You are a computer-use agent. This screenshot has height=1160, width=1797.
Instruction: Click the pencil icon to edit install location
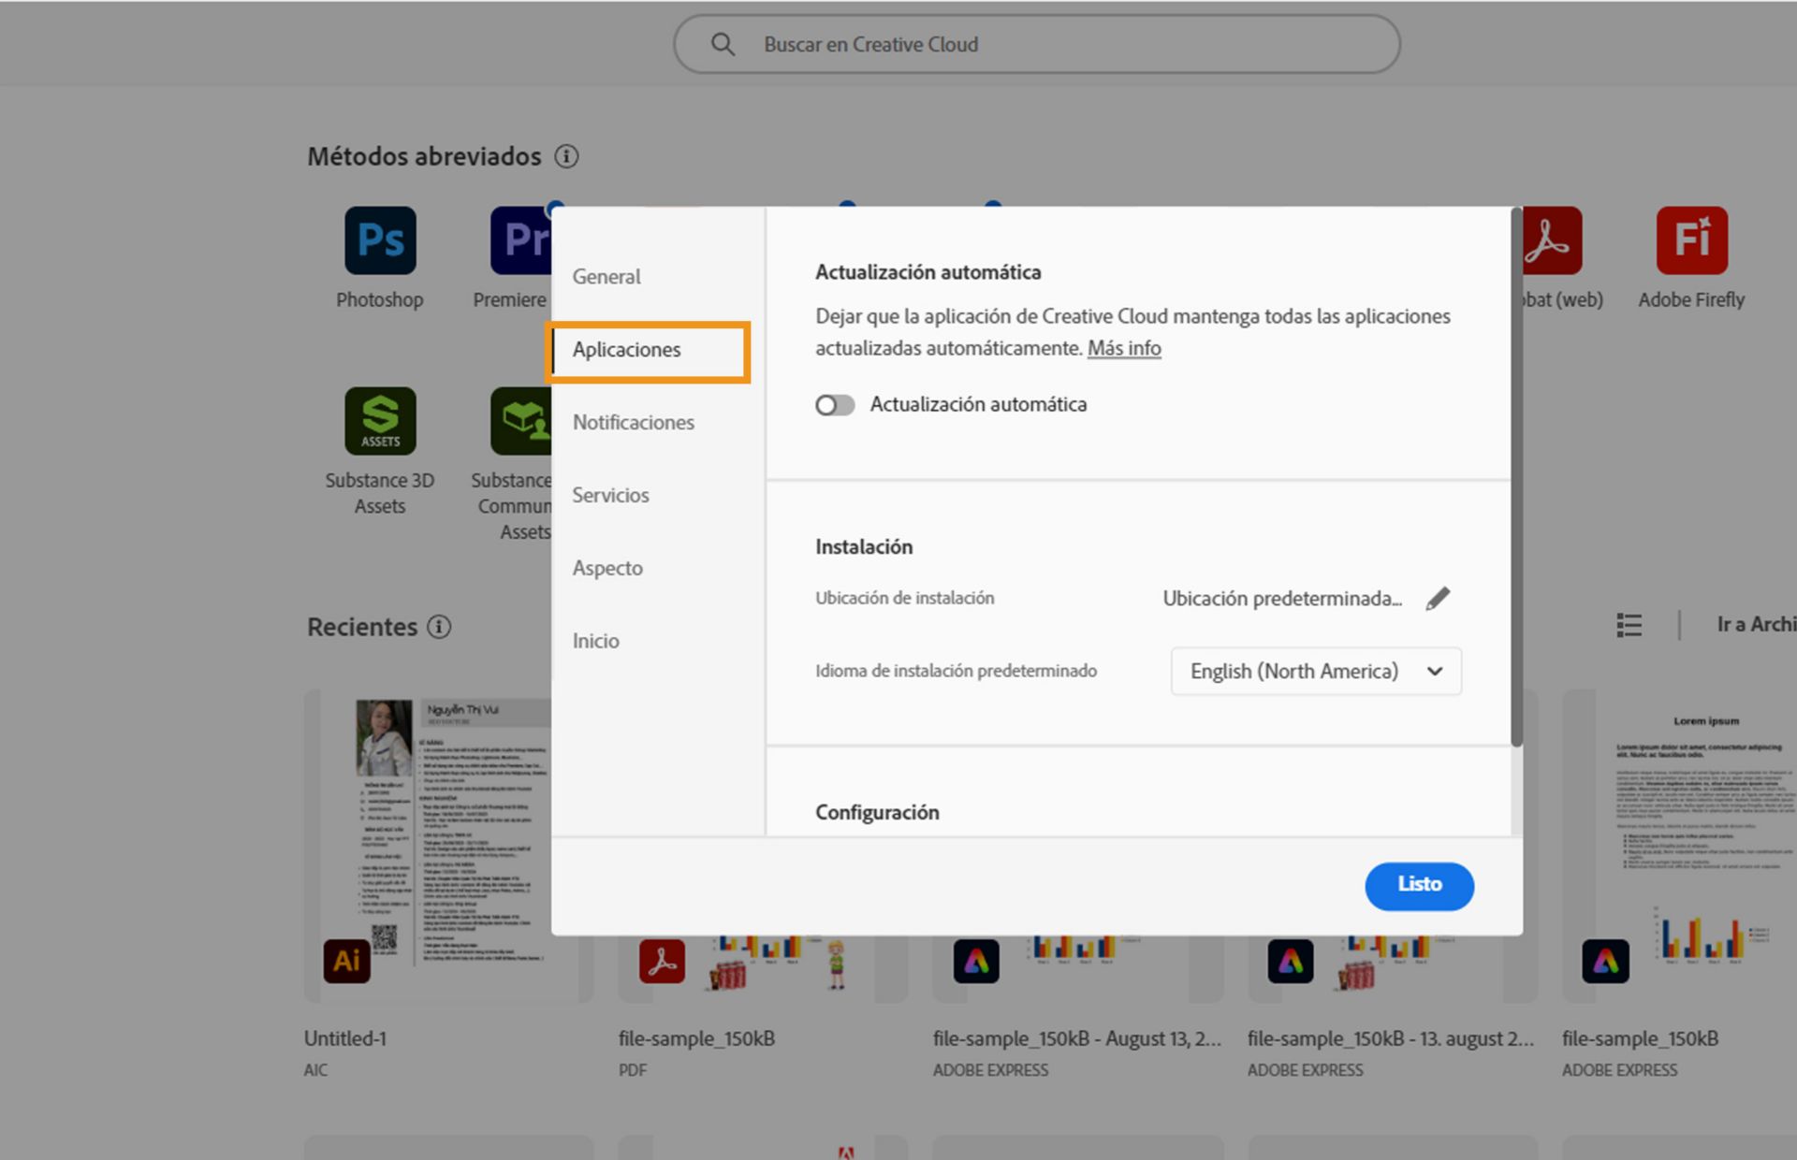click(x=1438, y=599)
